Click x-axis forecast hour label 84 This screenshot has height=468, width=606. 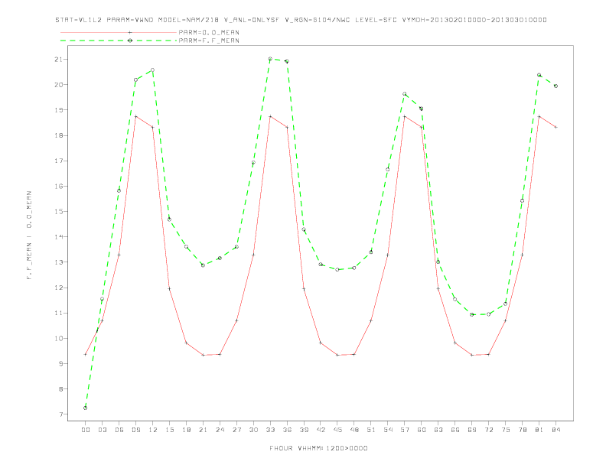click(555, 430)
